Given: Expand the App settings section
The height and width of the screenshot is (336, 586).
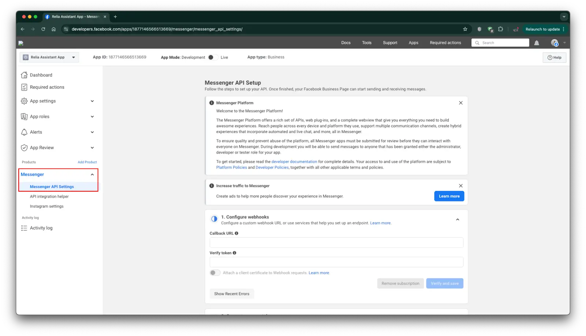Looking at the screenshot, I should click(92, 101).
